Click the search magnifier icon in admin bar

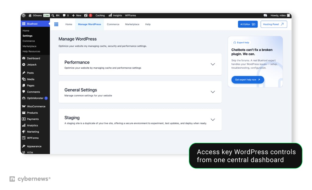(53, 15)
